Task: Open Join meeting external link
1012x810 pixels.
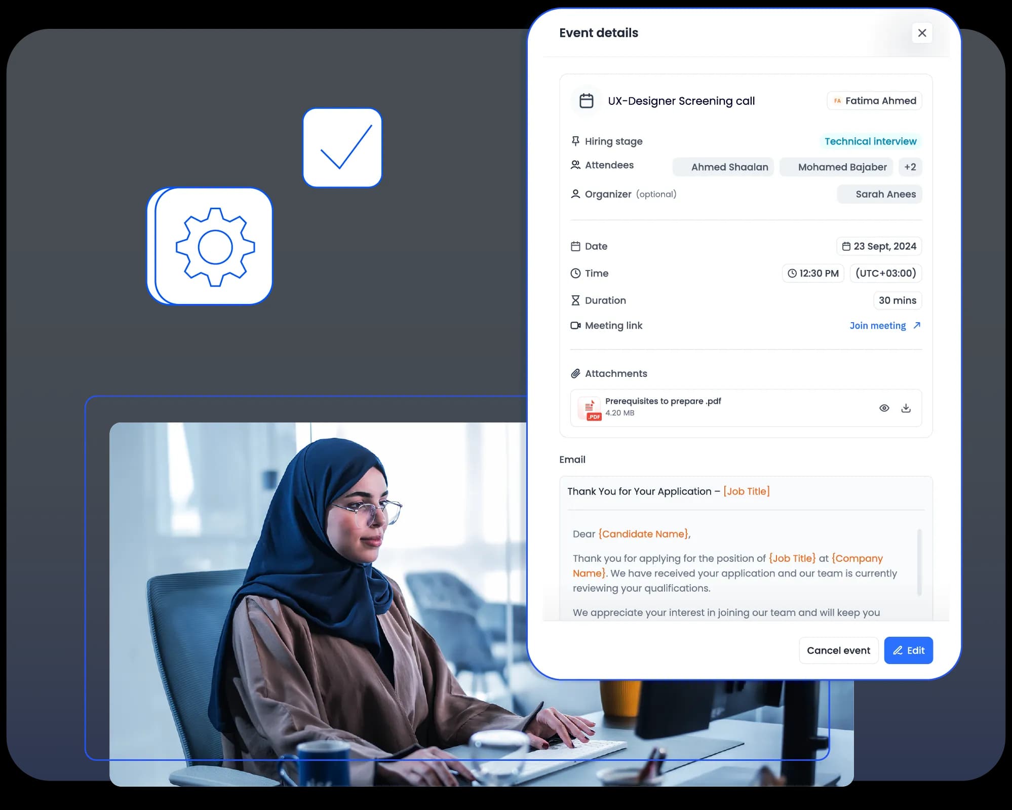Action: pyautogui.click(x=884, y=325)
